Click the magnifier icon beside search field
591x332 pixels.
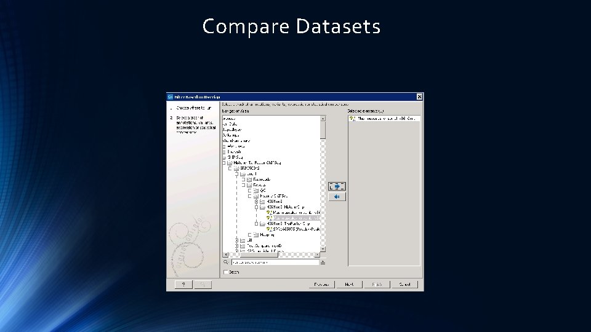click(226, 263)
